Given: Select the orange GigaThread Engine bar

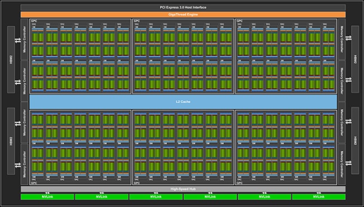Looking at the screenshot, I should click(183, 15).
